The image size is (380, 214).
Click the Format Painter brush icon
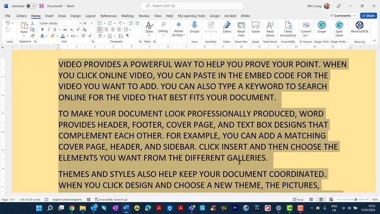33,36
